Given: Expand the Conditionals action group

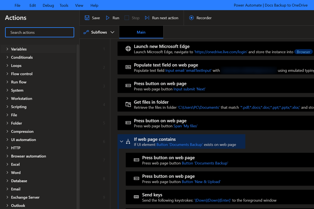Looking at the screenshot, I should (x=7, y=57).
